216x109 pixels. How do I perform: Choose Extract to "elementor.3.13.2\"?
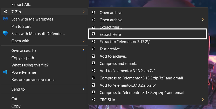(x=125, y=42)
